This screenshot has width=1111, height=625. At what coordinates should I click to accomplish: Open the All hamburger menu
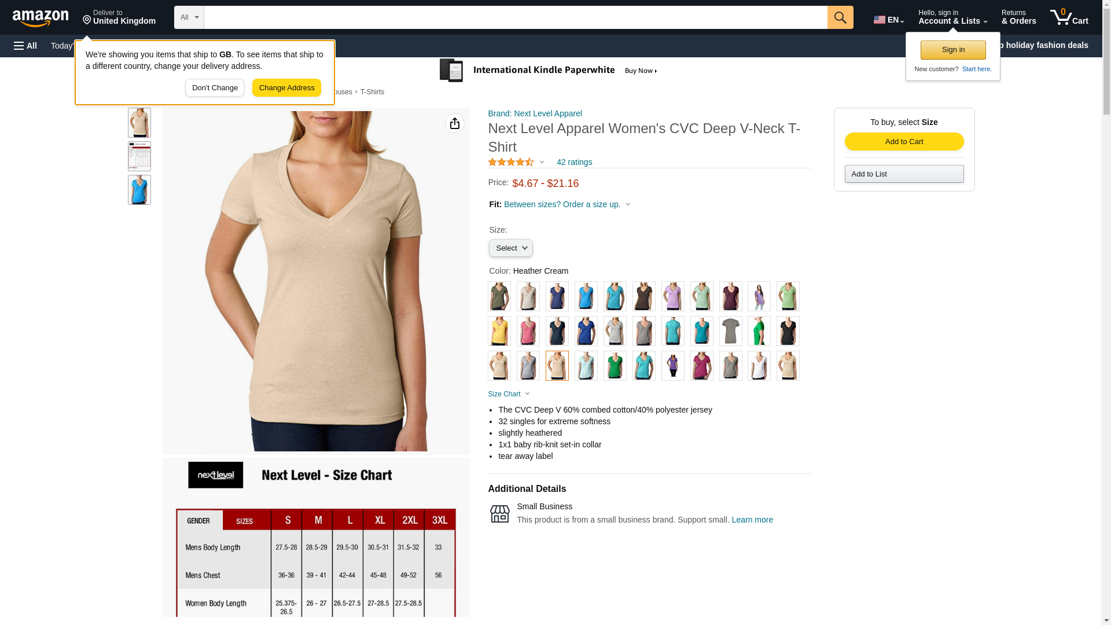[x=25, y=46]
